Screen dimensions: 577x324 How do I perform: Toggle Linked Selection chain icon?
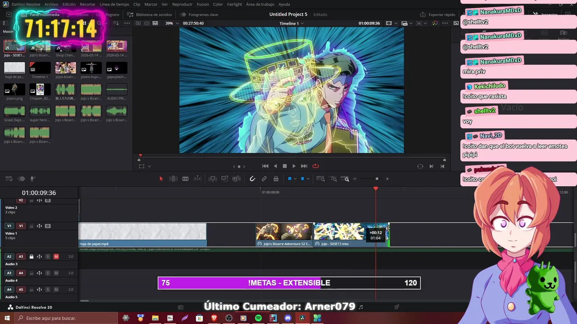(264, 179)
